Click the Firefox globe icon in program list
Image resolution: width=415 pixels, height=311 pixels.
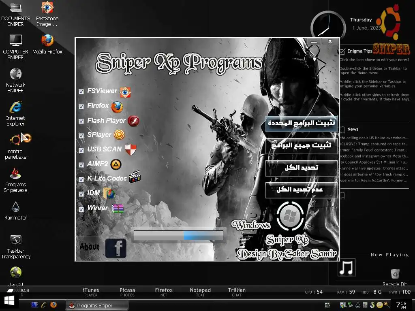pyautogui.click(x=117, y=107)
